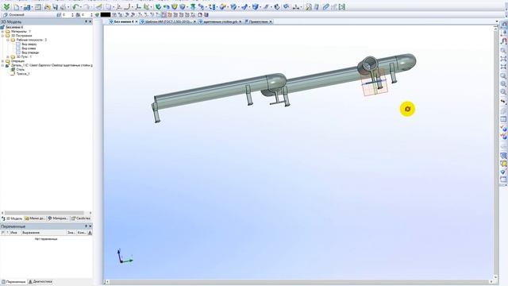Click the viewport horizontal scrollbar
The image size is (508, 286).
[298, 282]
